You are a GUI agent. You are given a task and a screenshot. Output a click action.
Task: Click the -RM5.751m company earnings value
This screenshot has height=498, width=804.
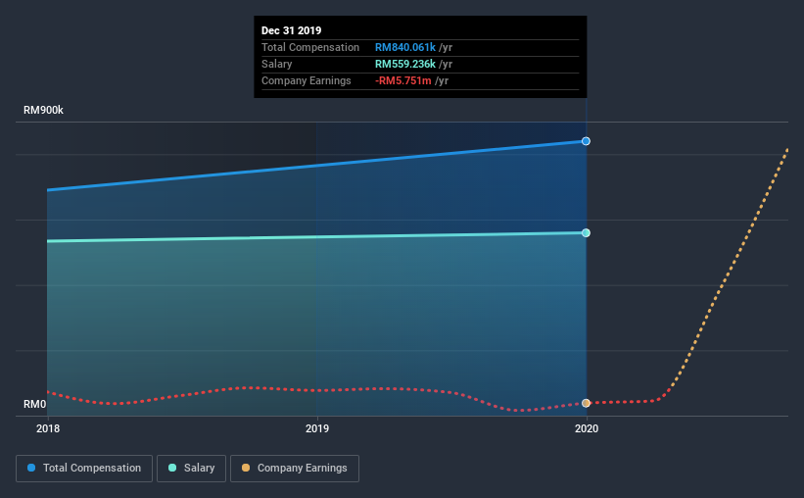click(403, 80)
